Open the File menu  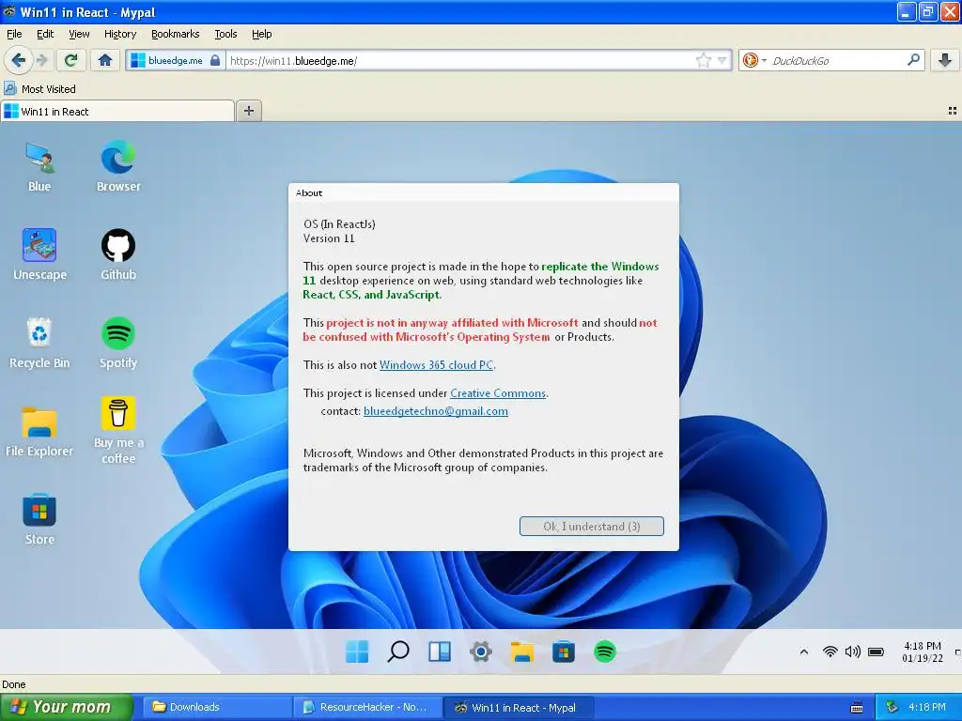coord(14,34)
